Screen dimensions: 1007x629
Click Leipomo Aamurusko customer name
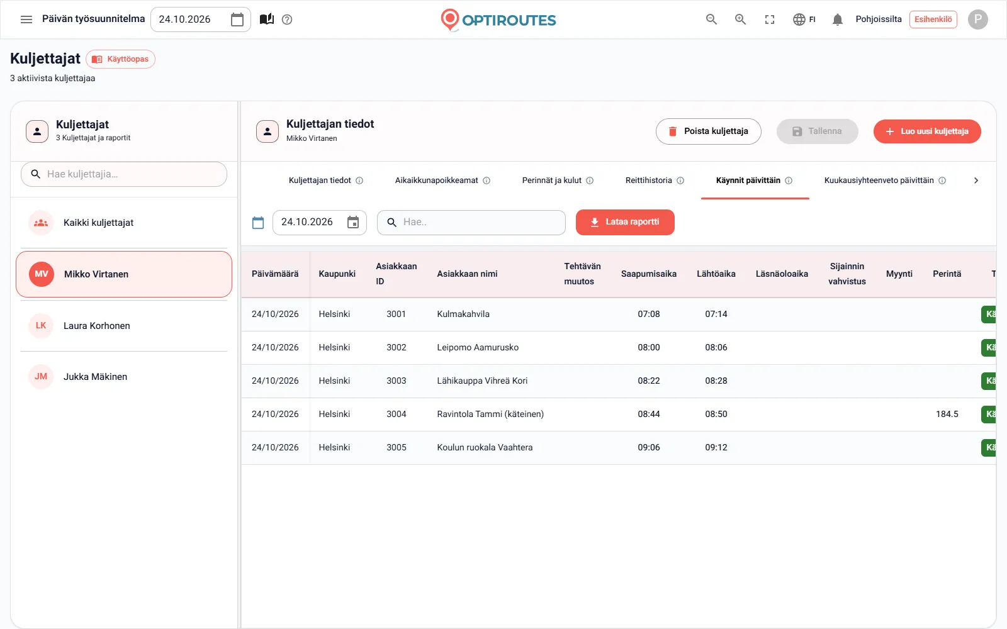tap(478, 347)
